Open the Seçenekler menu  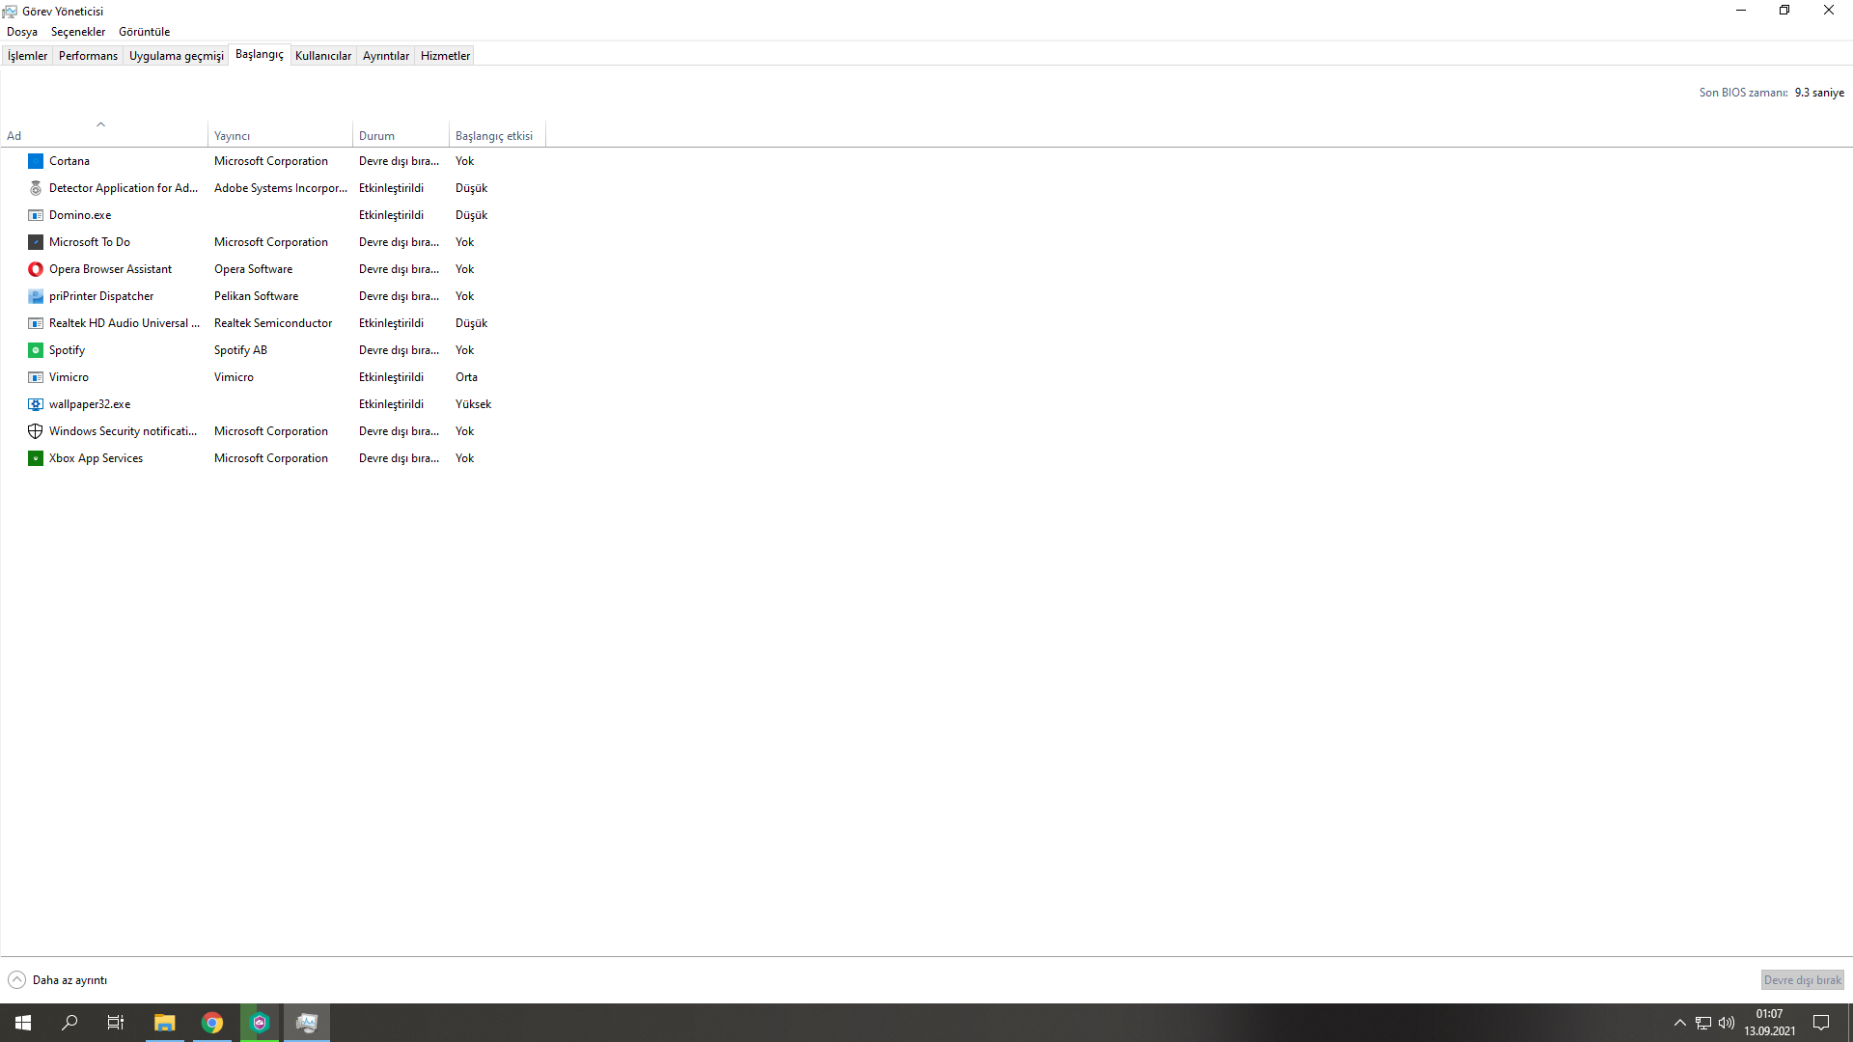78,32
